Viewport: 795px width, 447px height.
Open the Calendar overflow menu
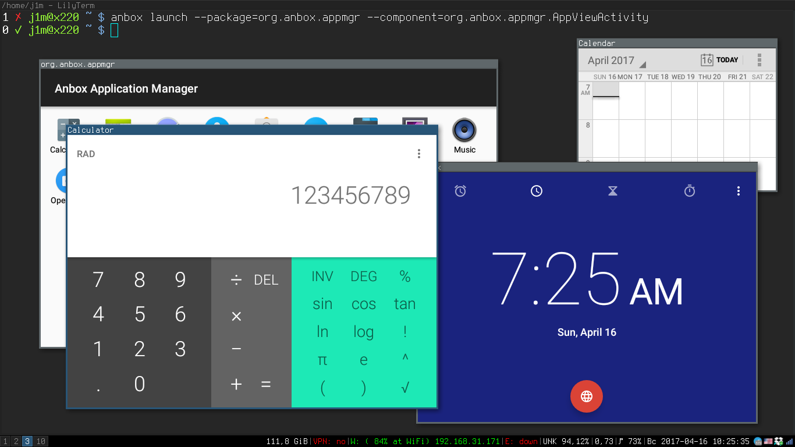(759, 60)
